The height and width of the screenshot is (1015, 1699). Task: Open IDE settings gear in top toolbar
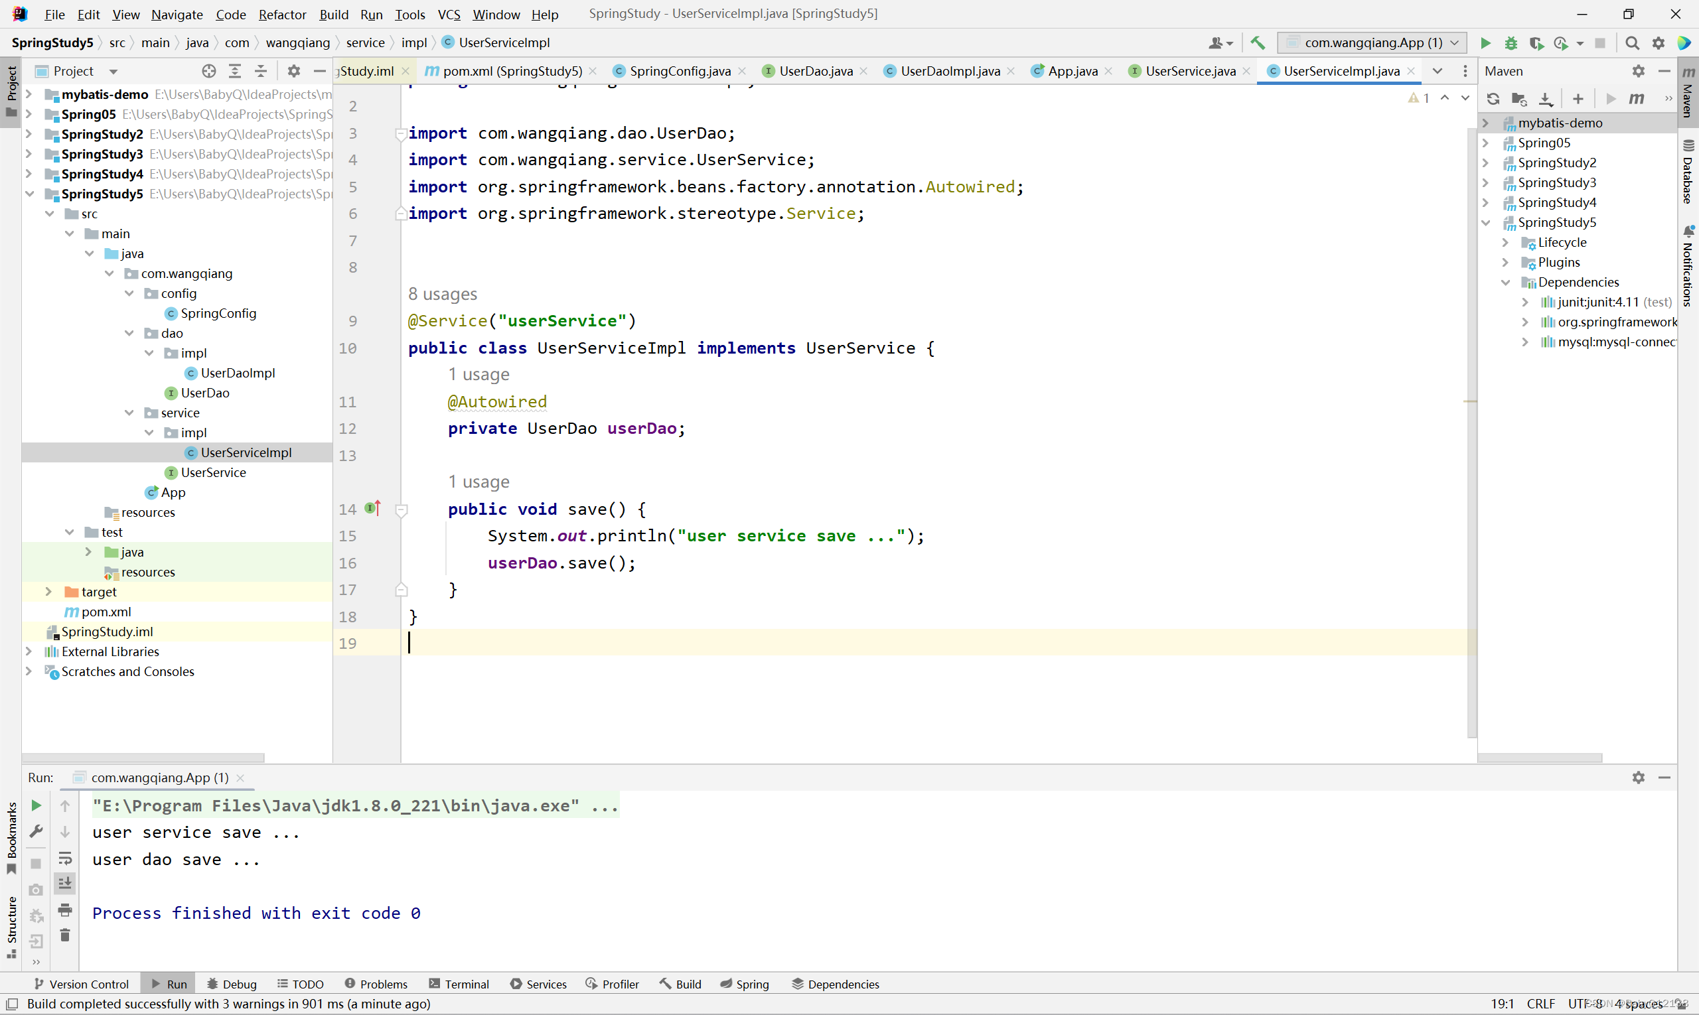1658,43
